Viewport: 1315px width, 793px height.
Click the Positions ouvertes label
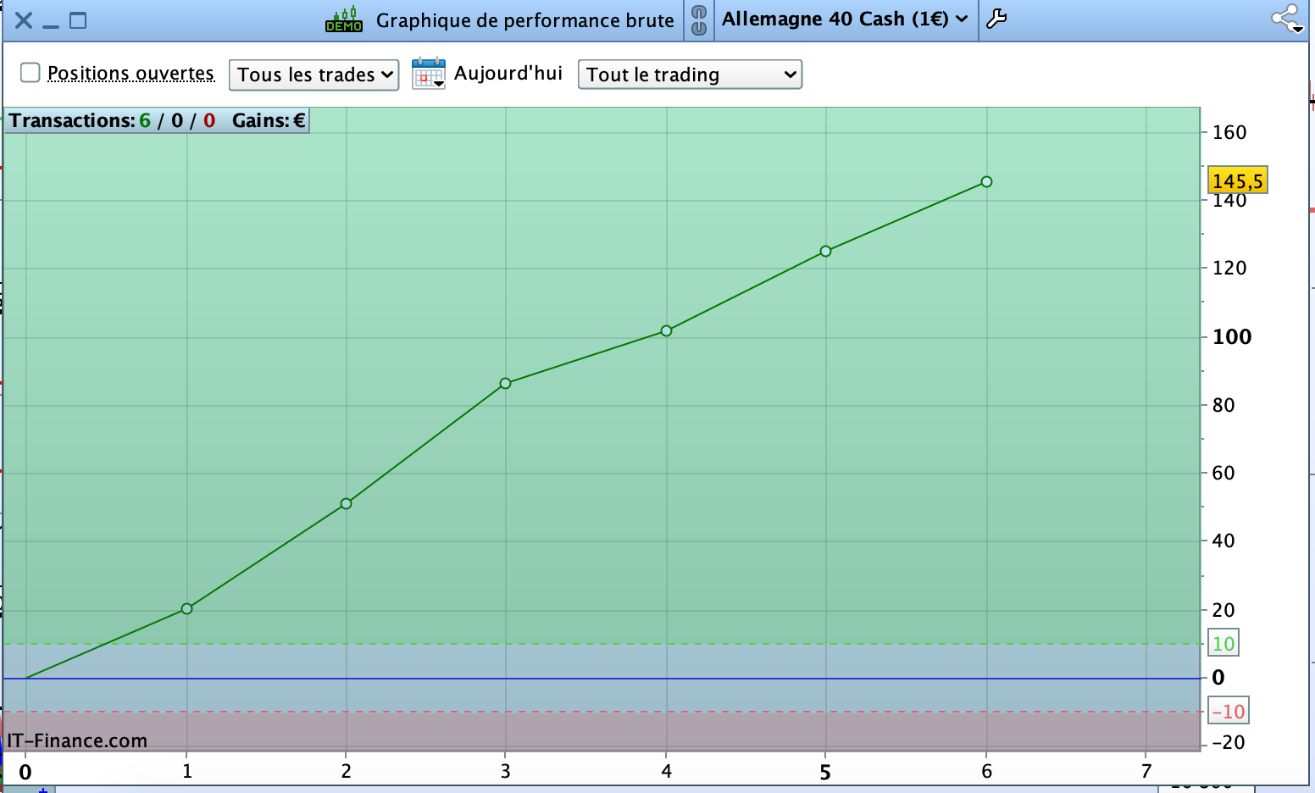131,74
